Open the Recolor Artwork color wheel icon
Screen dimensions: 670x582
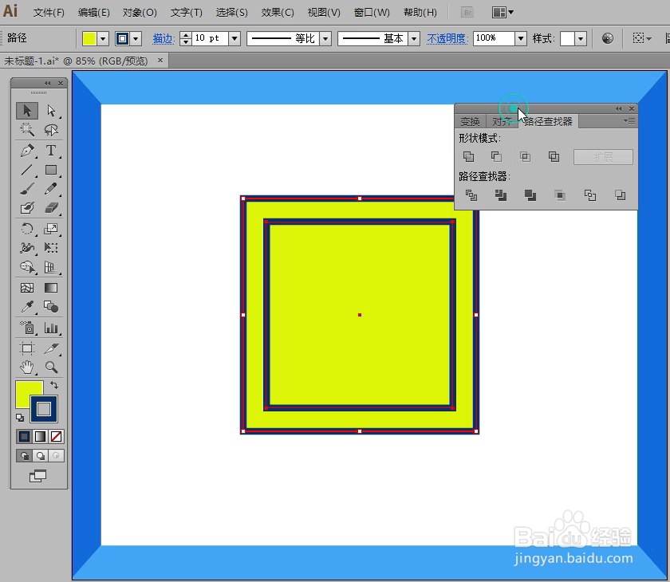608,38
